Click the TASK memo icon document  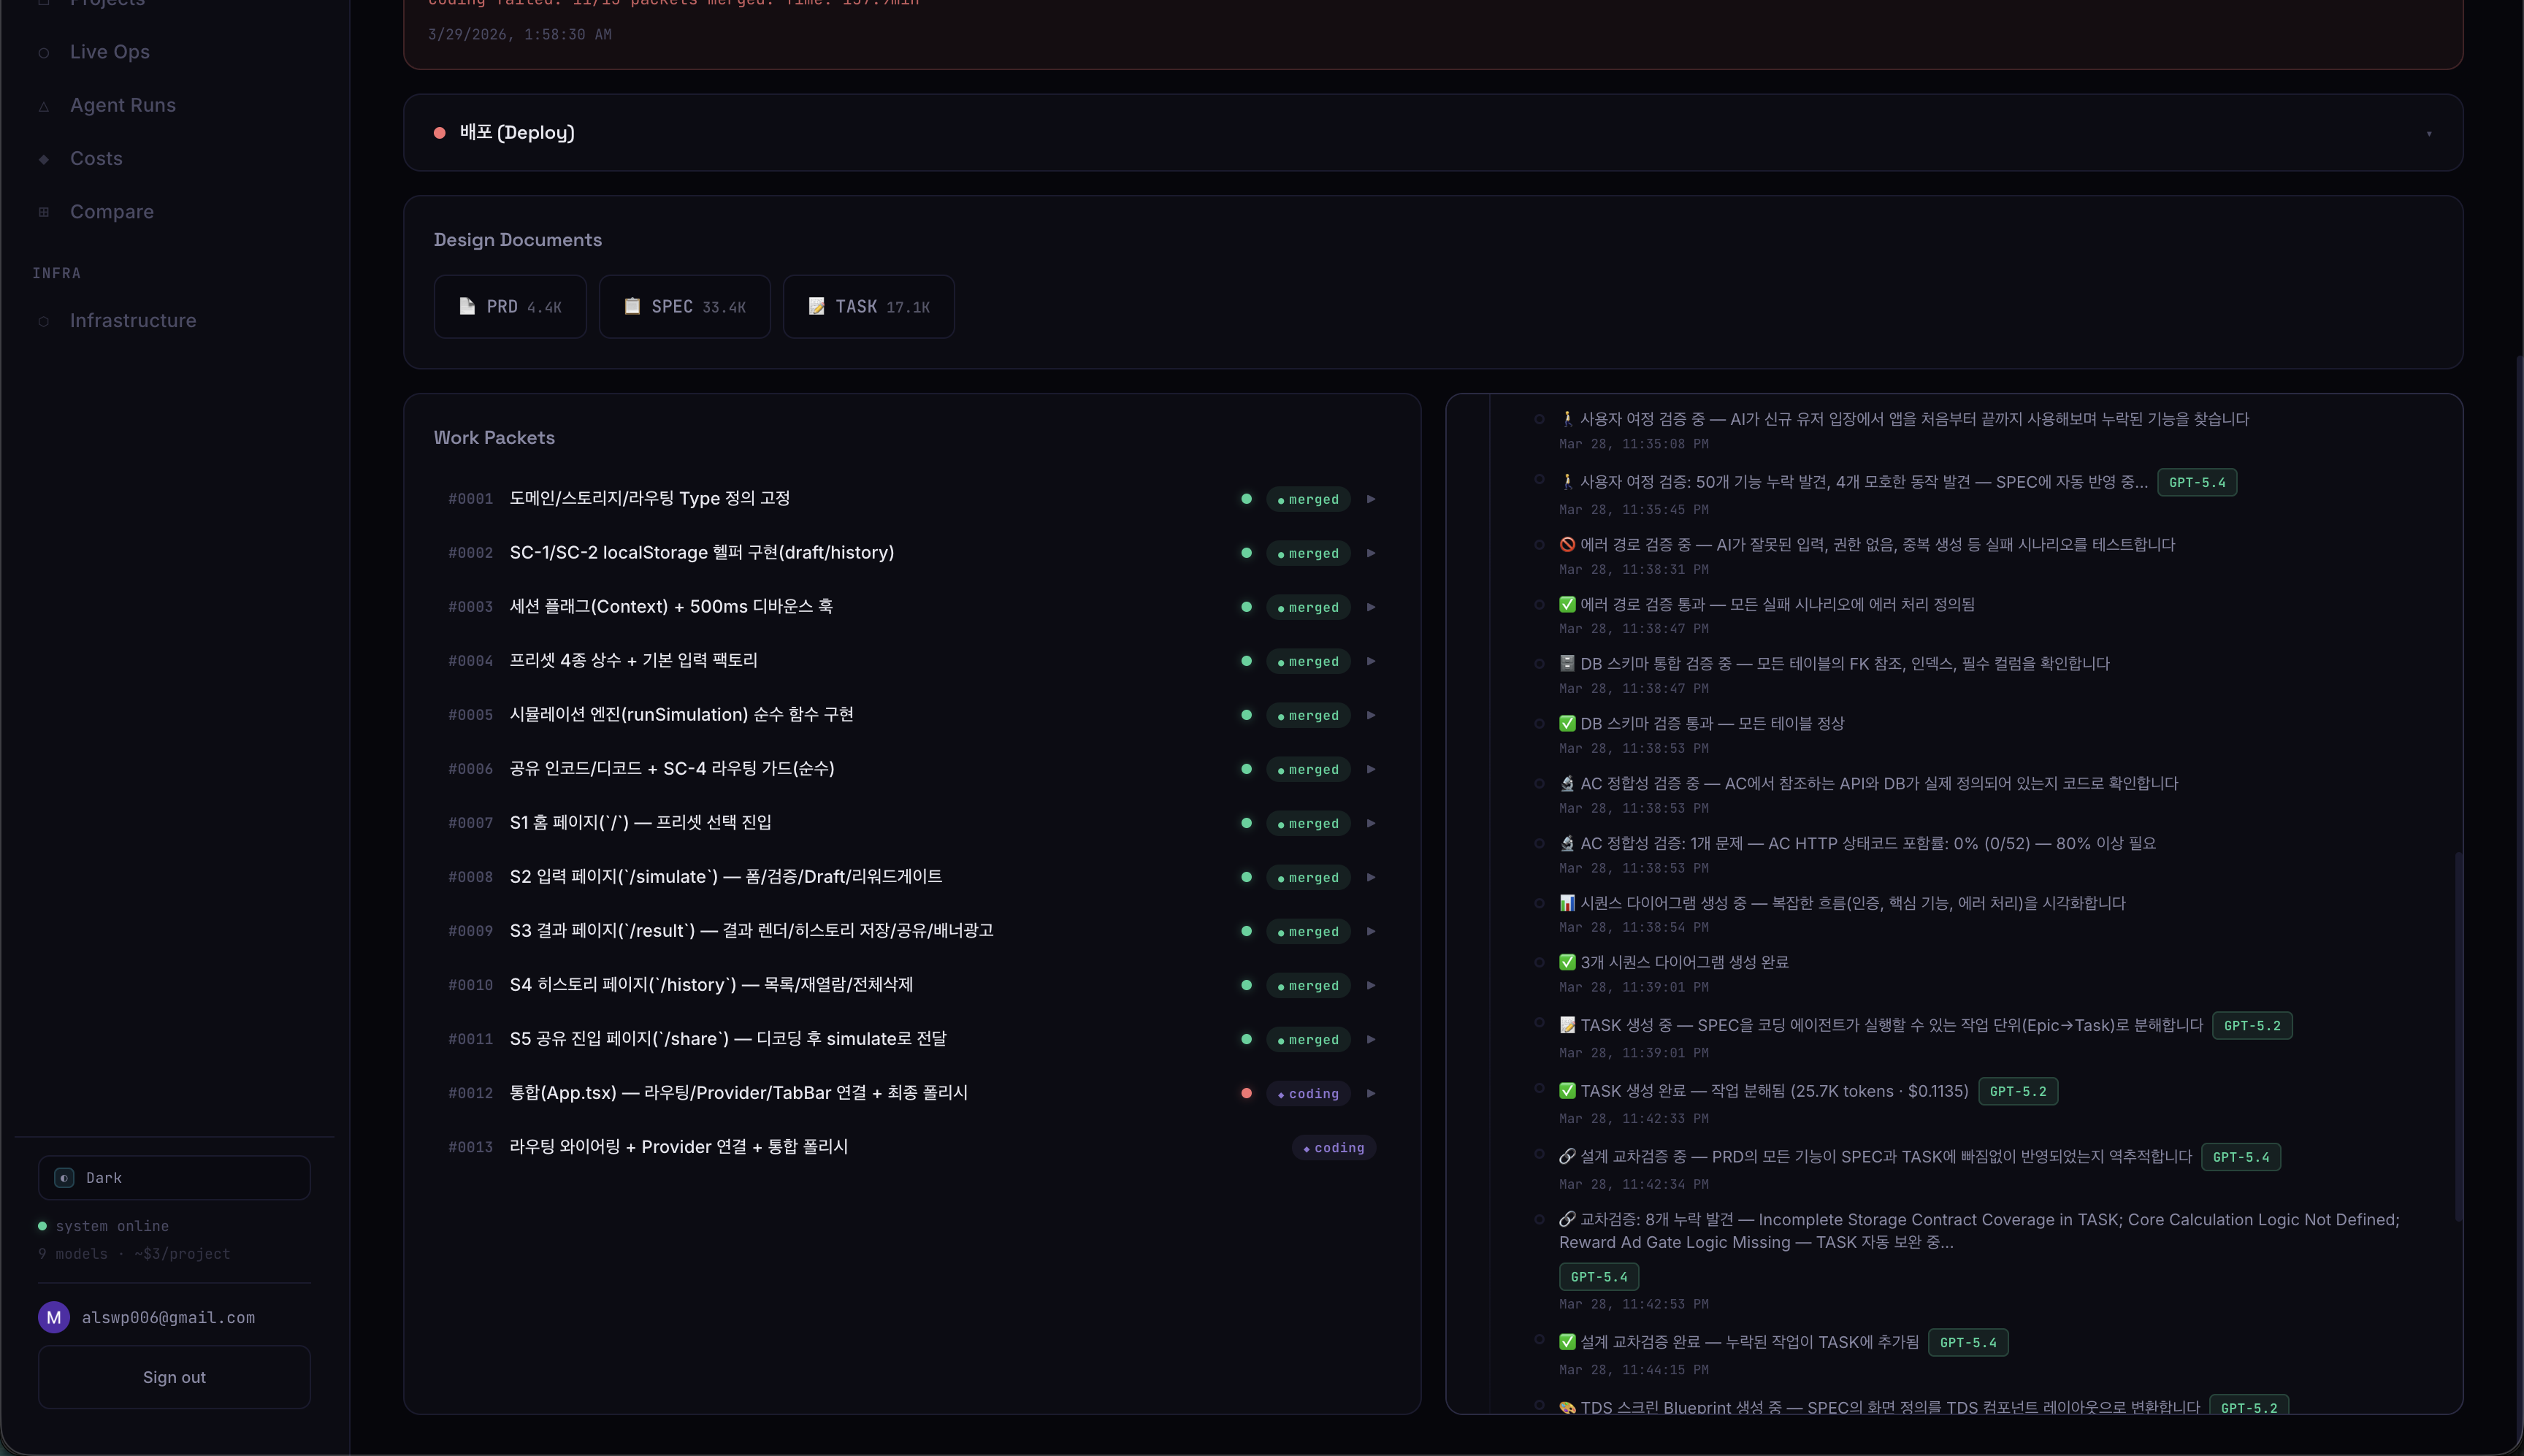click(x=816, y=306)
